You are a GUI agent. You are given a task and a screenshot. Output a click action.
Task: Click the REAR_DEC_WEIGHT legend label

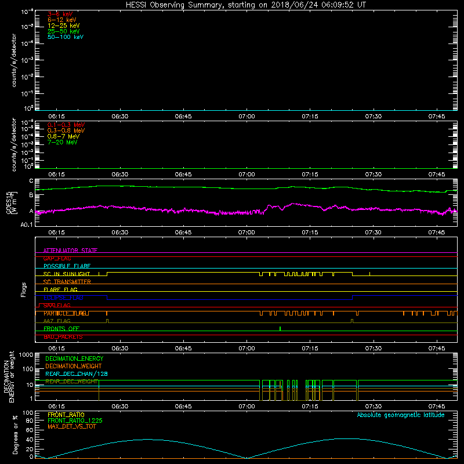tap(71, 382)
